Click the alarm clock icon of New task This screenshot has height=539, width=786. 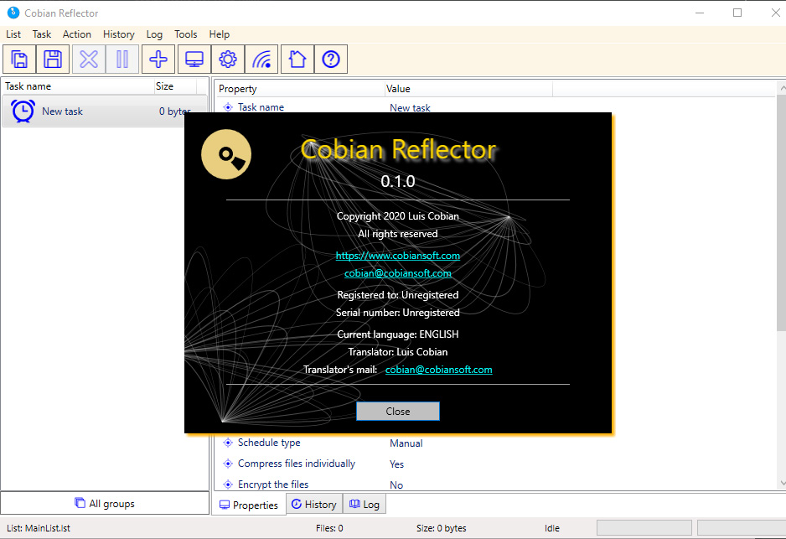pyautogui.click(x=23, y=111)
